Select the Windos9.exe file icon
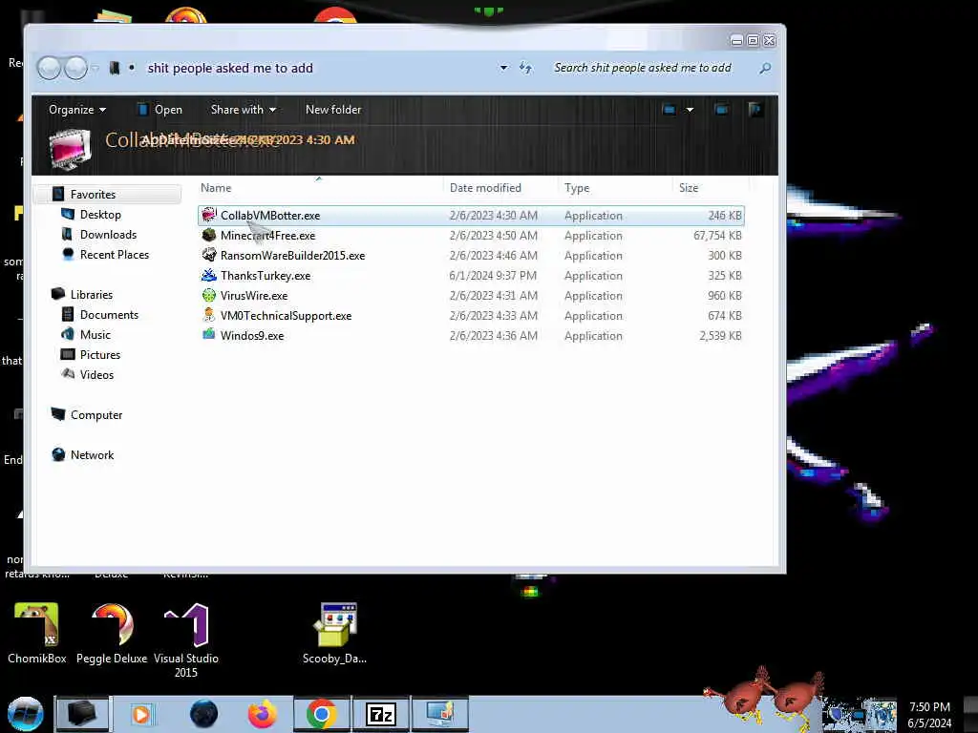This screenshot has height=733, width=978. point(209,335)
